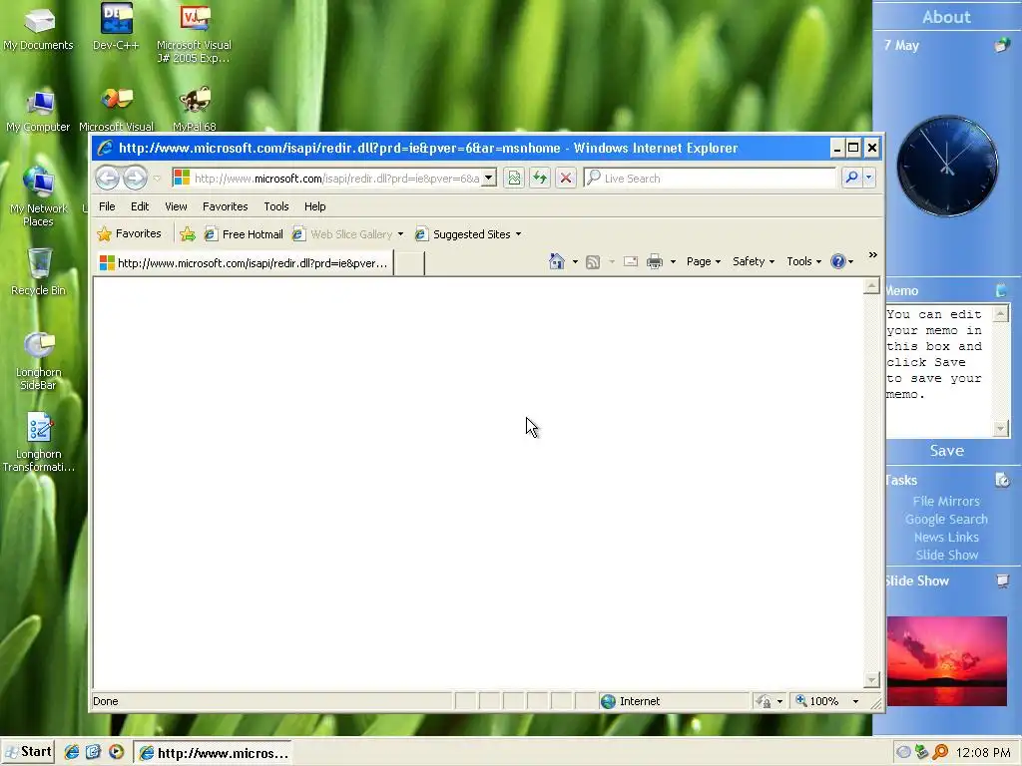Click the Start button
1022x766 pixels.
click(27, 752)
